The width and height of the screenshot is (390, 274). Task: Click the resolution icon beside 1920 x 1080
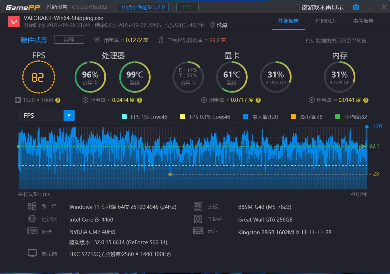tap(18, 100)
